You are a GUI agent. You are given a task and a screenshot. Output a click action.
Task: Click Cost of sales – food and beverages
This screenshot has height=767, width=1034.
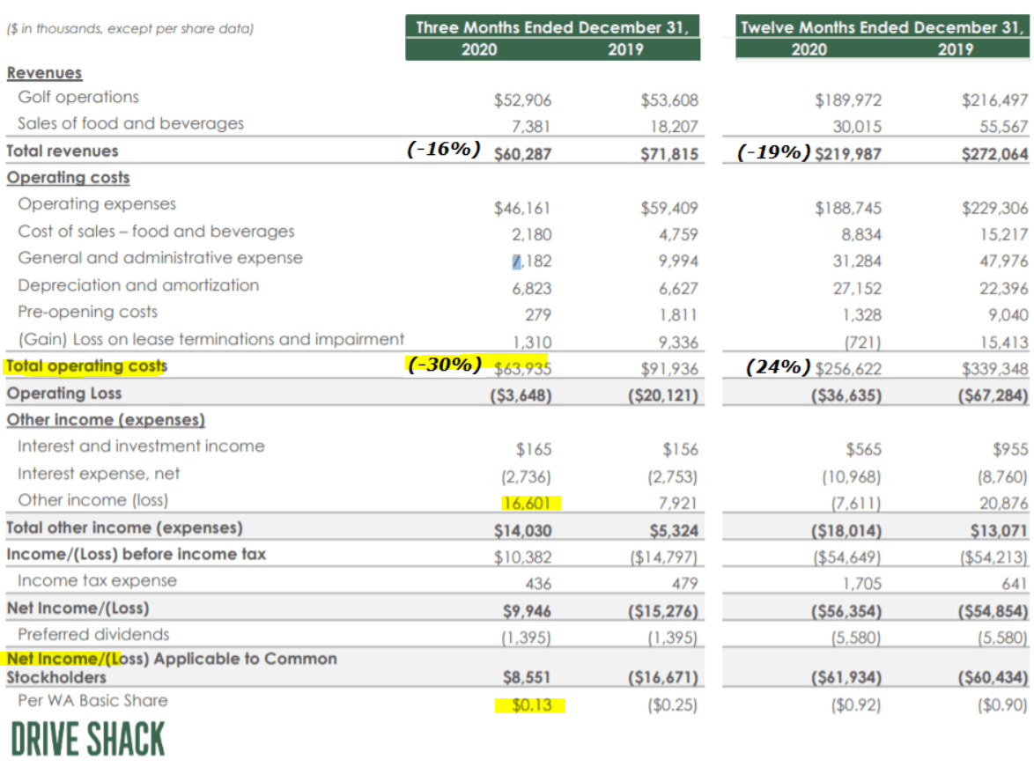pos(156,232)
